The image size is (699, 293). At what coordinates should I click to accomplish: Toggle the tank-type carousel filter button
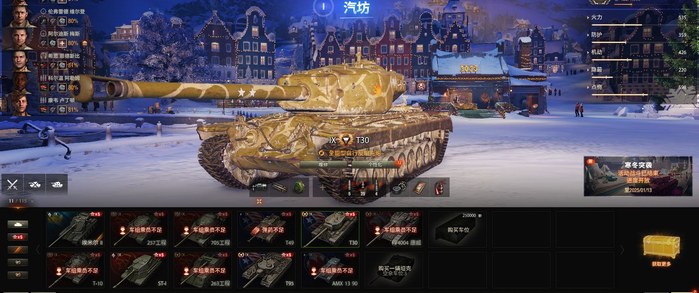18,224
